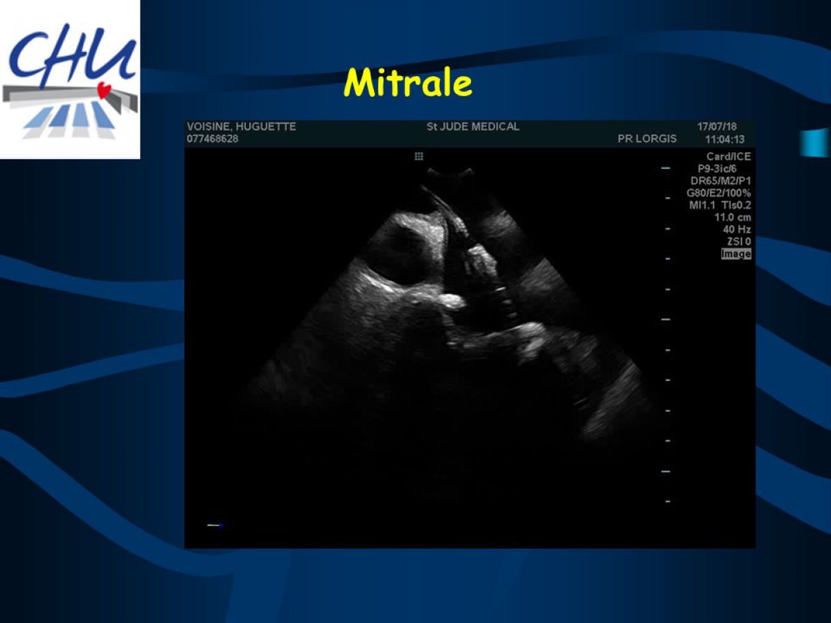Click the CHU hospital logo
This screenshot has width=831, height=623.
click(x=69, y=80)
